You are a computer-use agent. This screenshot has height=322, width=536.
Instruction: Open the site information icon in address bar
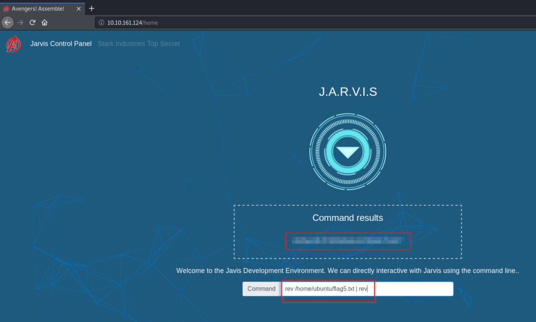click(x=102, y=23)
